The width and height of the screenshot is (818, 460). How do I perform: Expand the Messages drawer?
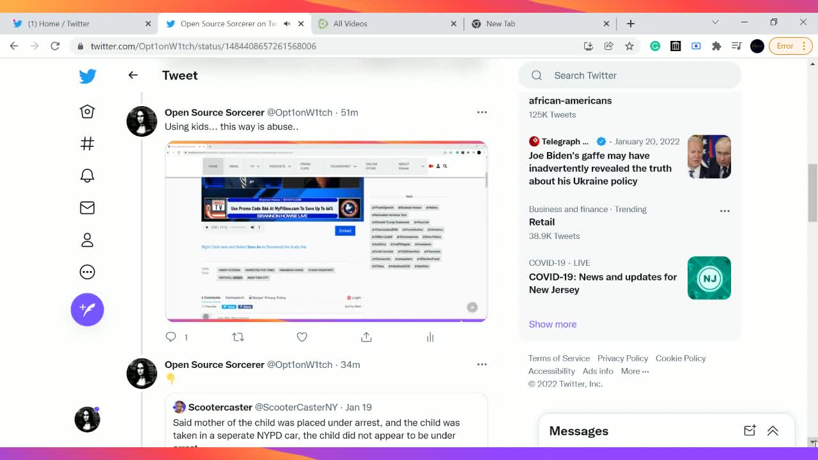click(773, 431)
